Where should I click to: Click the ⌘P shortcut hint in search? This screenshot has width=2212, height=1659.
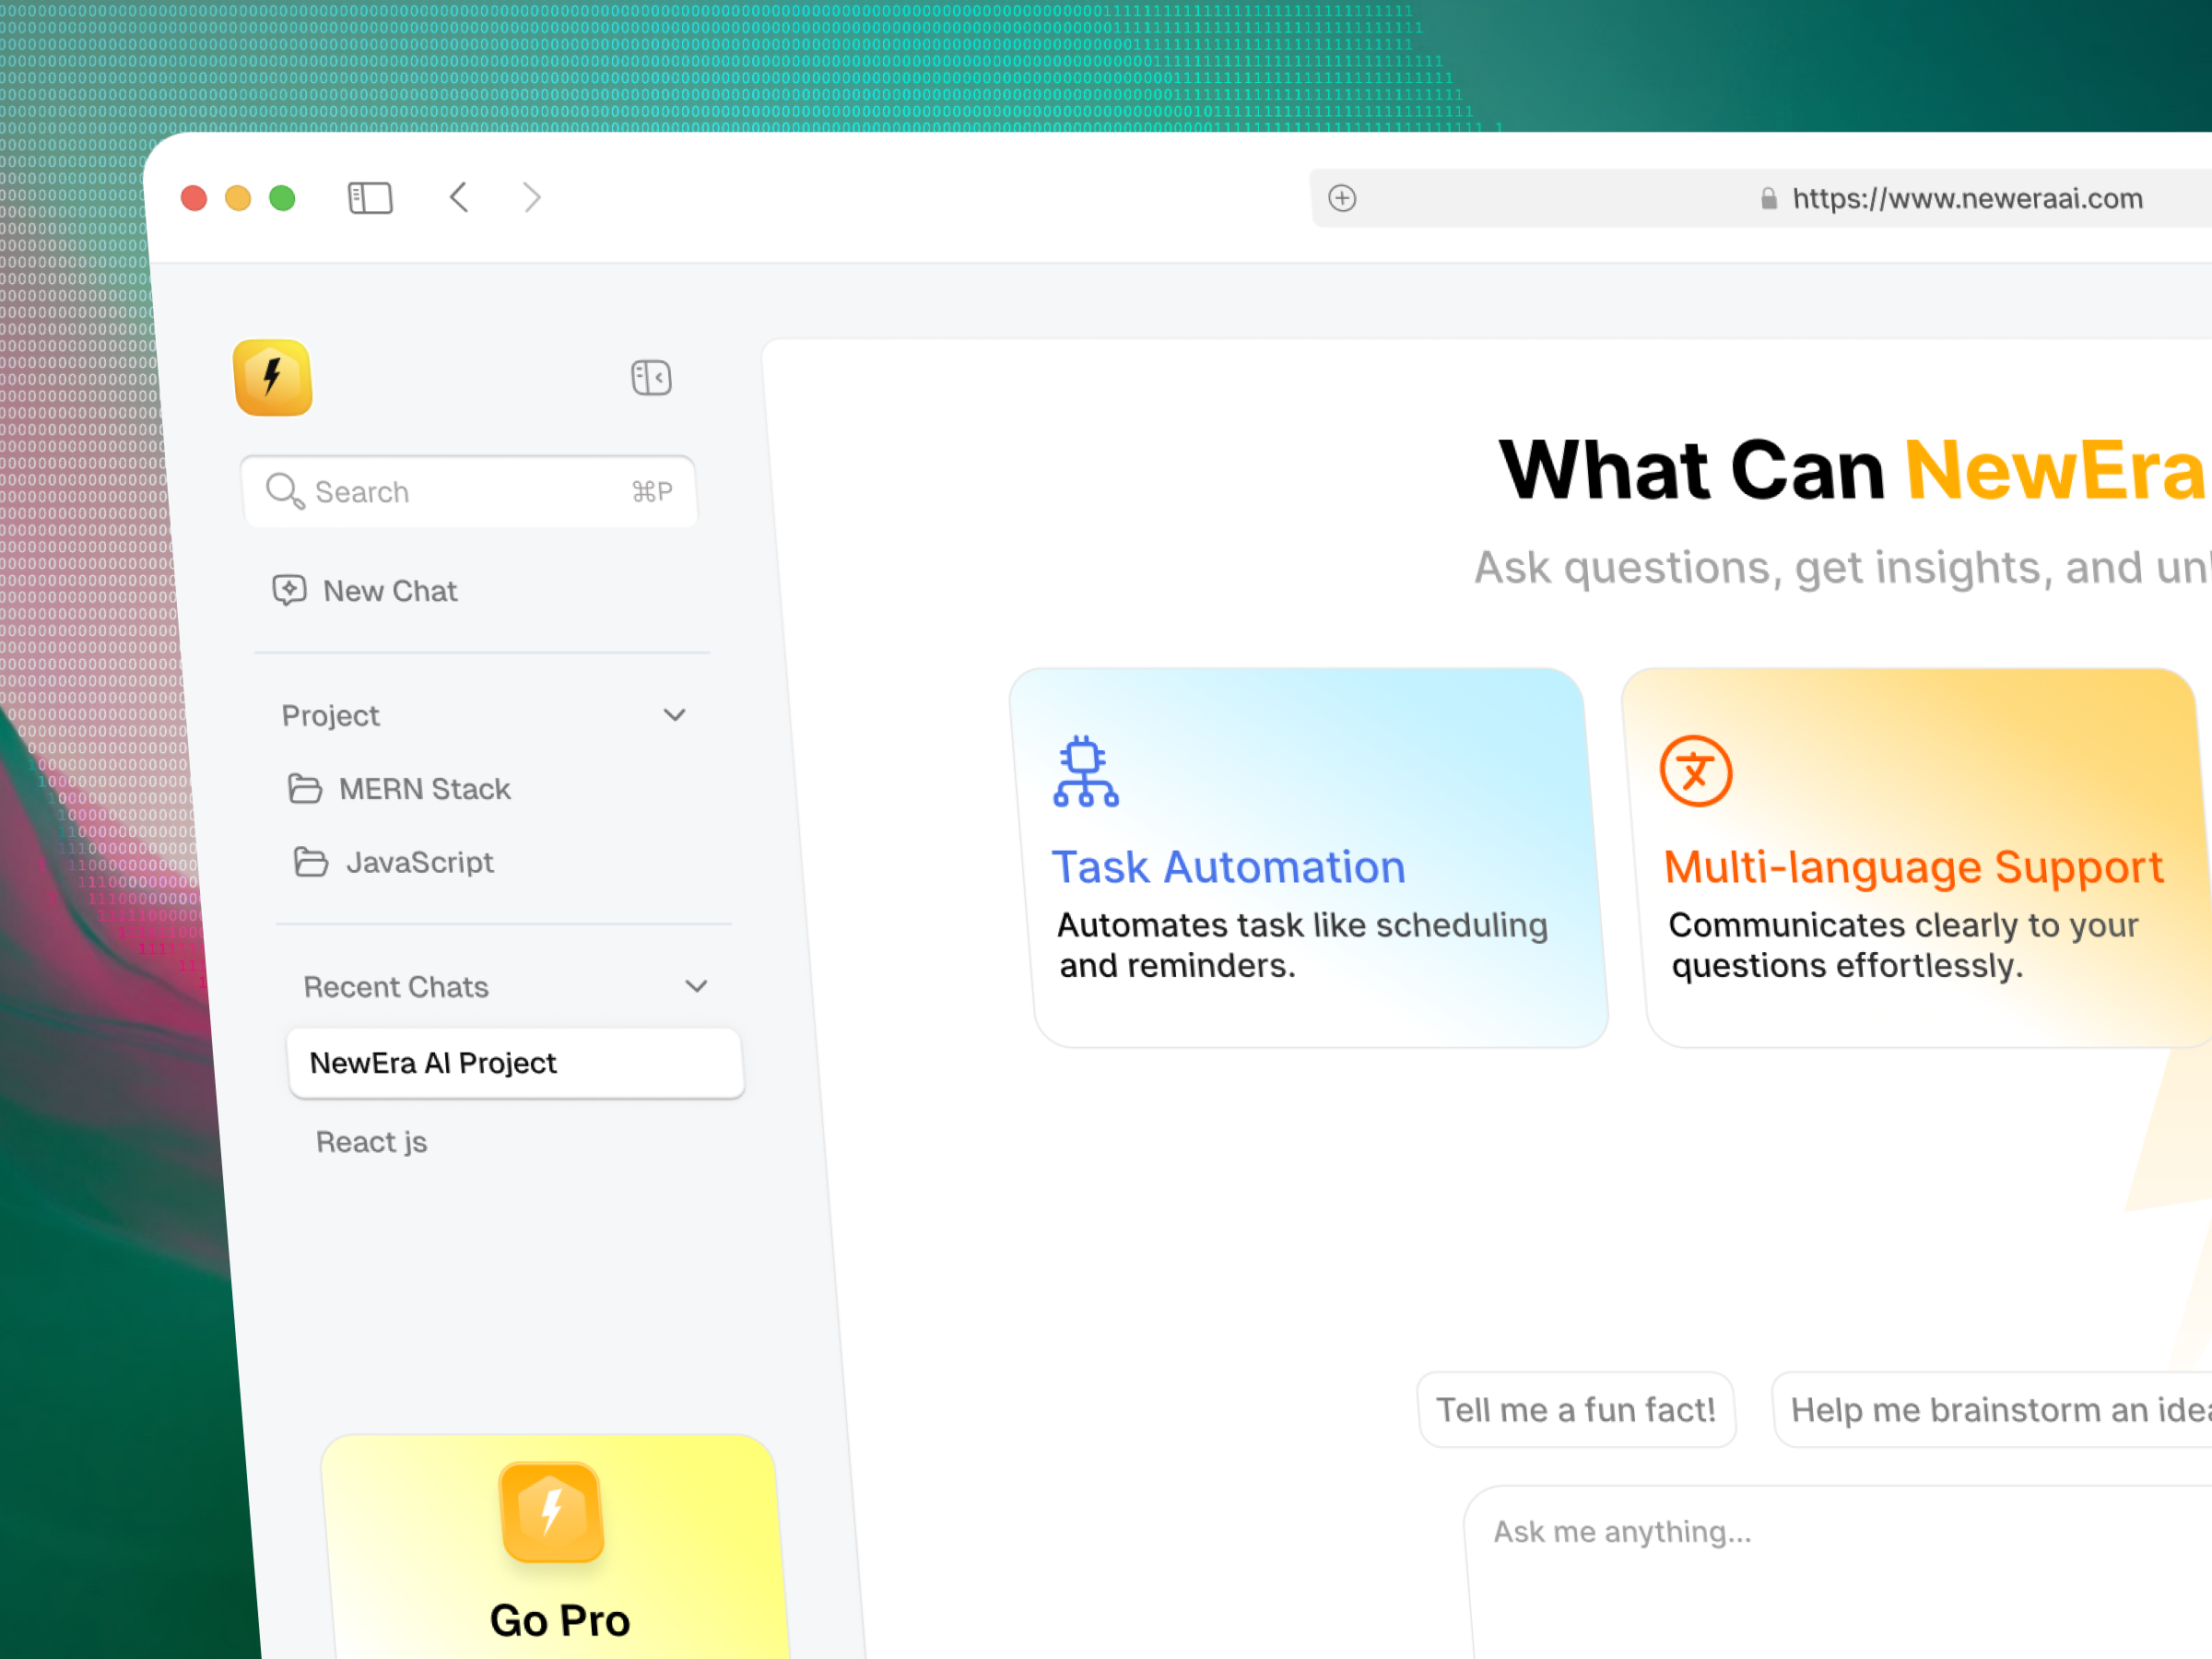tap(652, 491)
